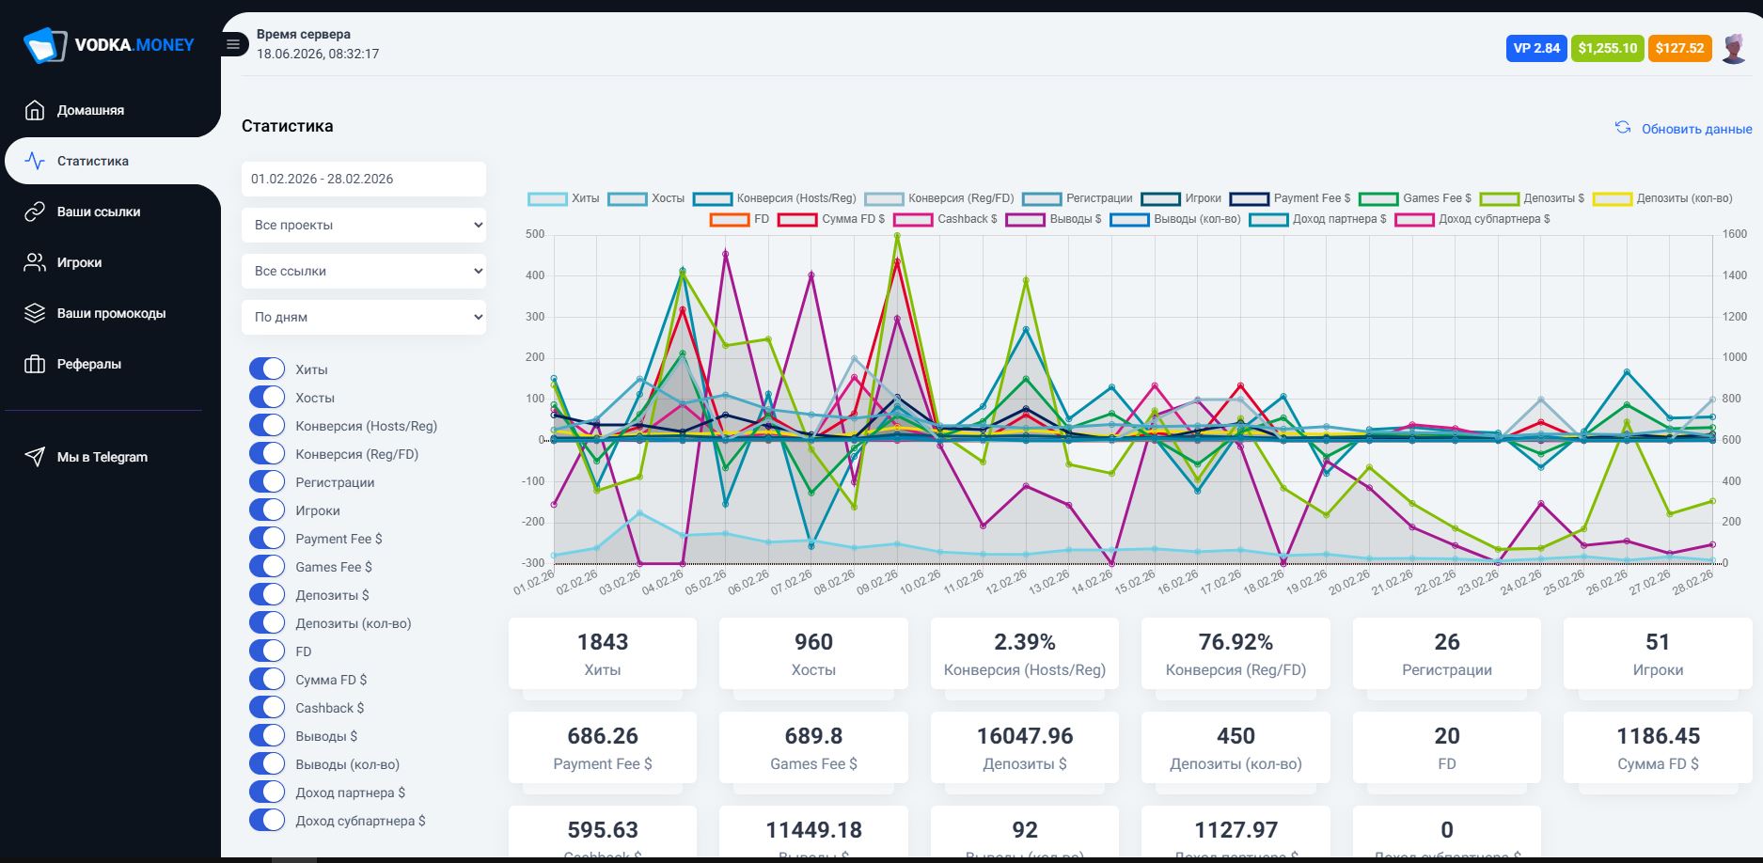1763x863 pixels.
Task: Click the briefcase icon beside Рефералы
Action: point(35,364)
